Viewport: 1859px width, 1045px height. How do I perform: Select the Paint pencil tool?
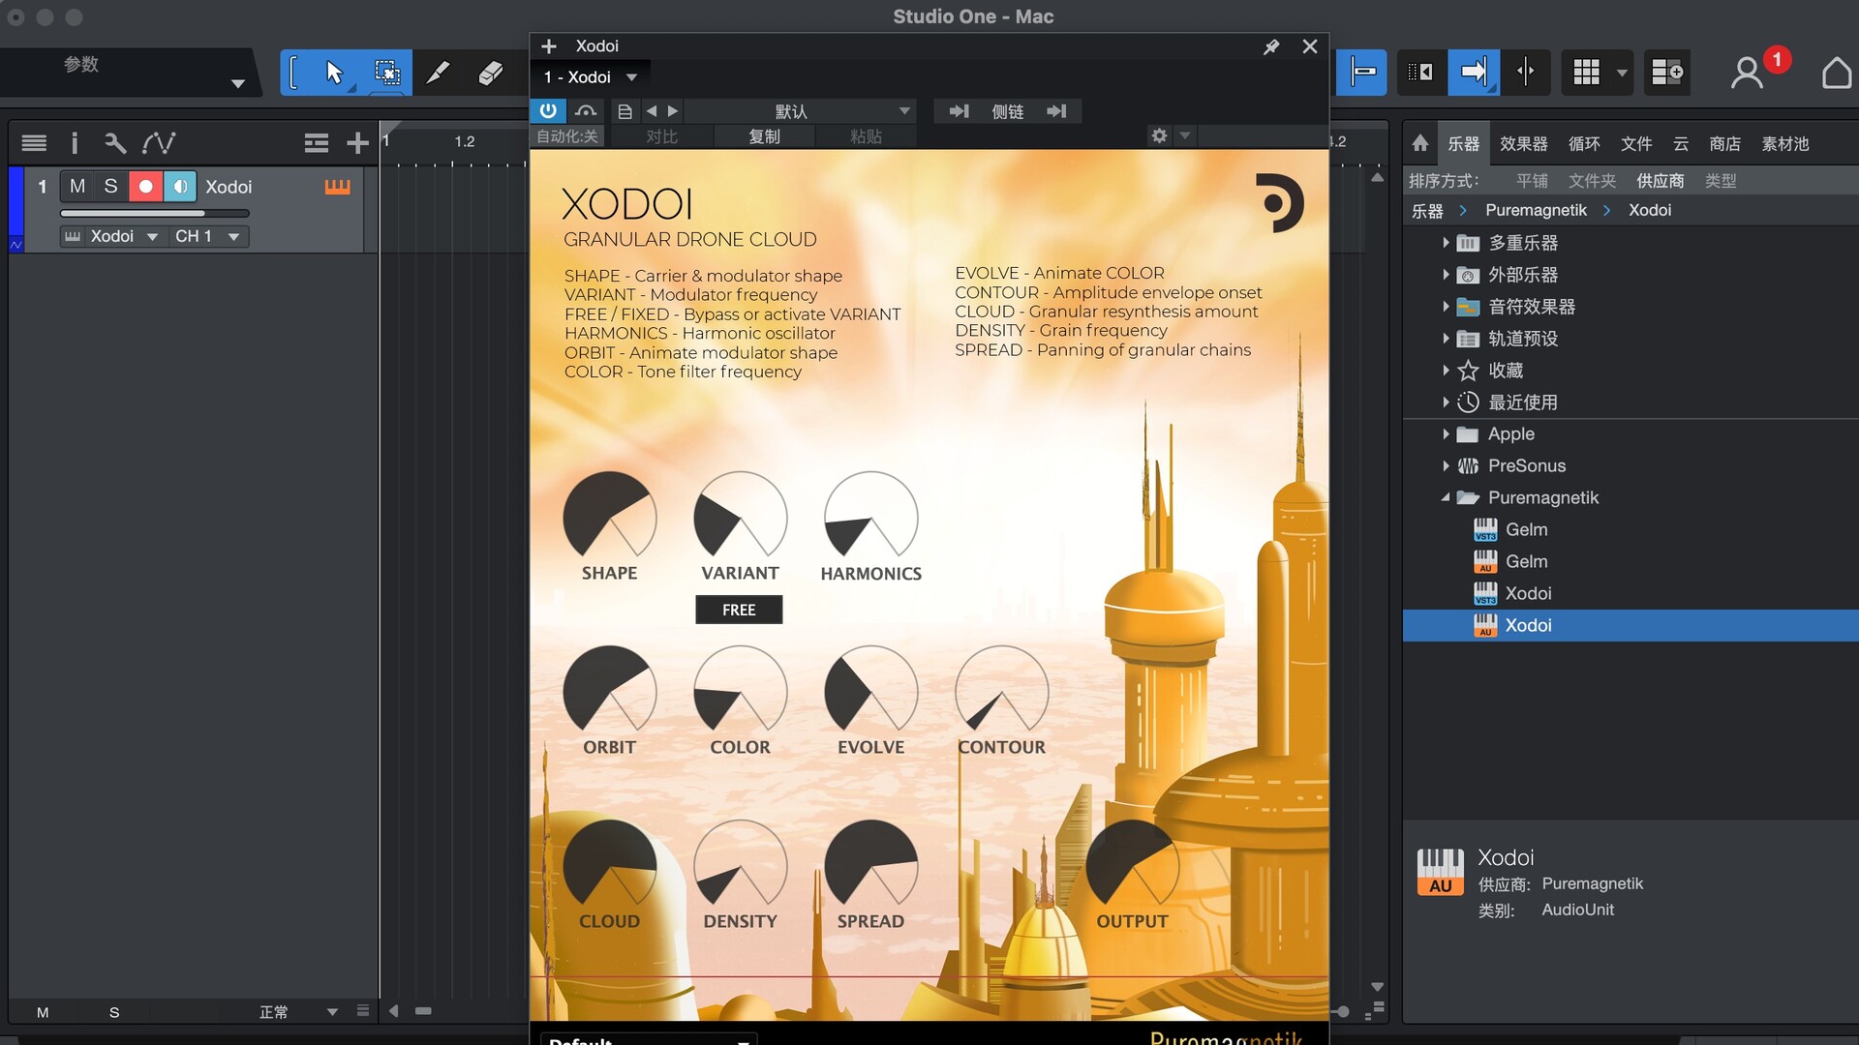(438, 73)
